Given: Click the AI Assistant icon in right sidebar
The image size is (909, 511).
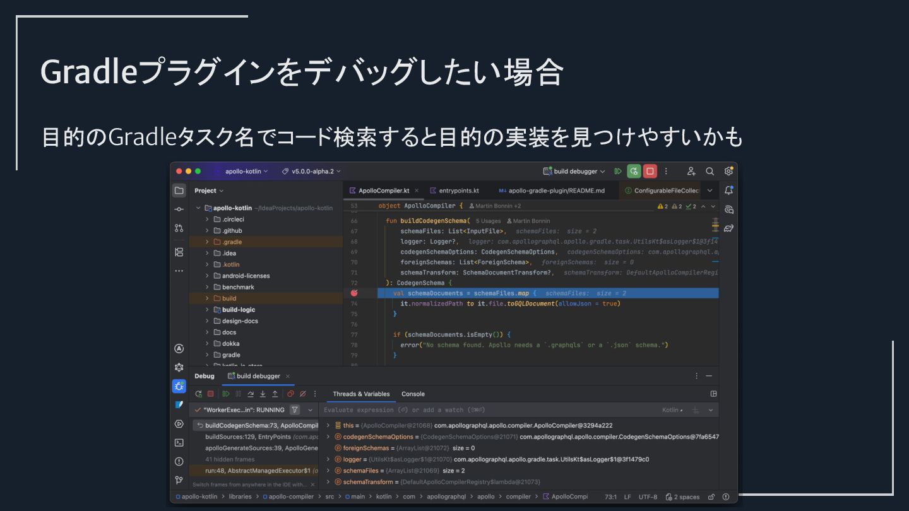Looking at the screenshot, I should pos(729,209).
